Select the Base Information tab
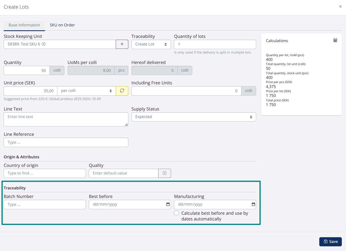This screenshot has height=251, width=346. pos(24,25)
